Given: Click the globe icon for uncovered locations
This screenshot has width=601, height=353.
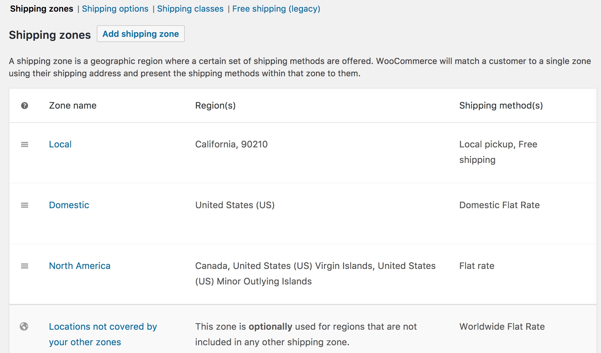Looking at the screenshot, I should (24, 326).
